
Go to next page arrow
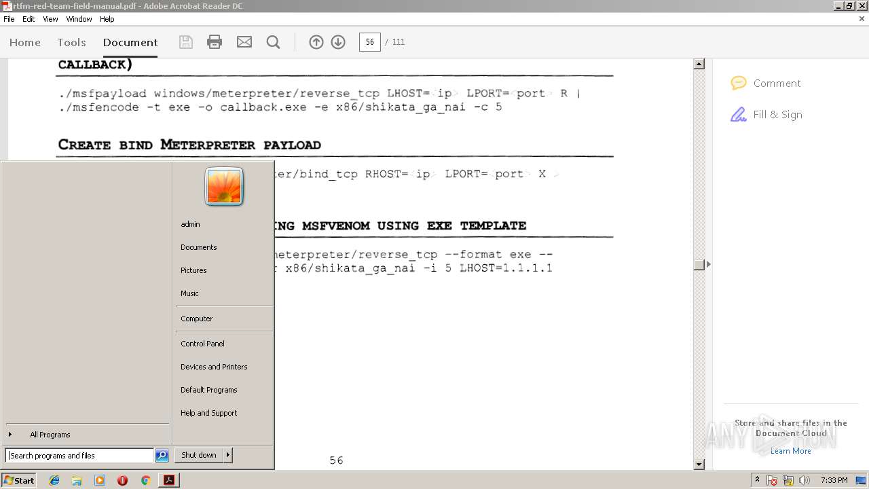click(338, 42)
